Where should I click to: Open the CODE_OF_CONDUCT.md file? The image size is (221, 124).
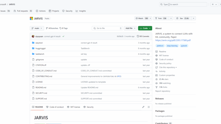(46, 71)
